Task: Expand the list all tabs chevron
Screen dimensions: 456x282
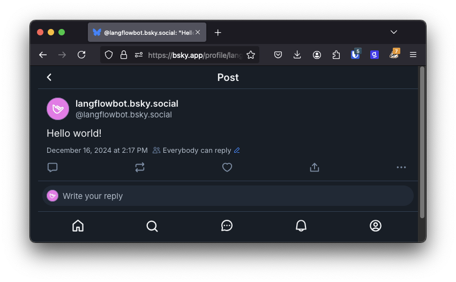Action: pyautogui.click(x=394, y=32)
